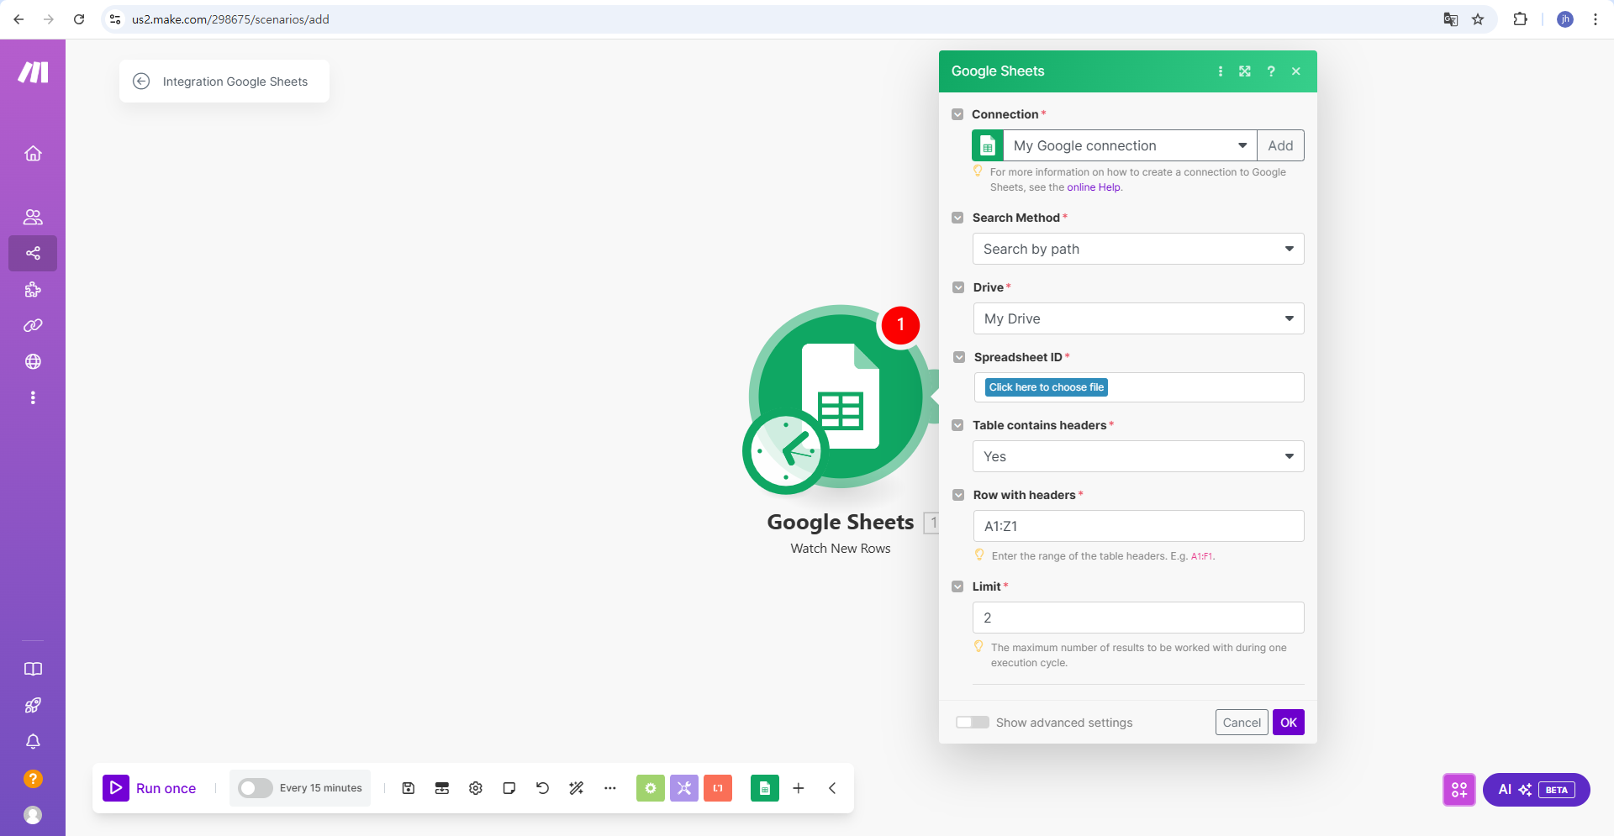1614x836 pixels.
Task: Open the Team (people) sidebar icon
Action: (33, 217)
